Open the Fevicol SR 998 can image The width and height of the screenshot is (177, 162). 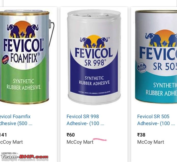(94, 57)
